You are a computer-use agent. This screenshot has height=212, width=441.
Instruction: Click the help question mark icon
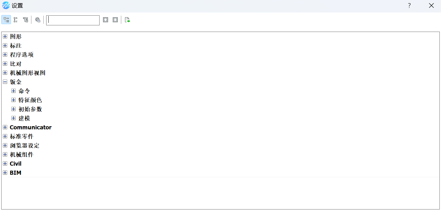coord(409,6)
